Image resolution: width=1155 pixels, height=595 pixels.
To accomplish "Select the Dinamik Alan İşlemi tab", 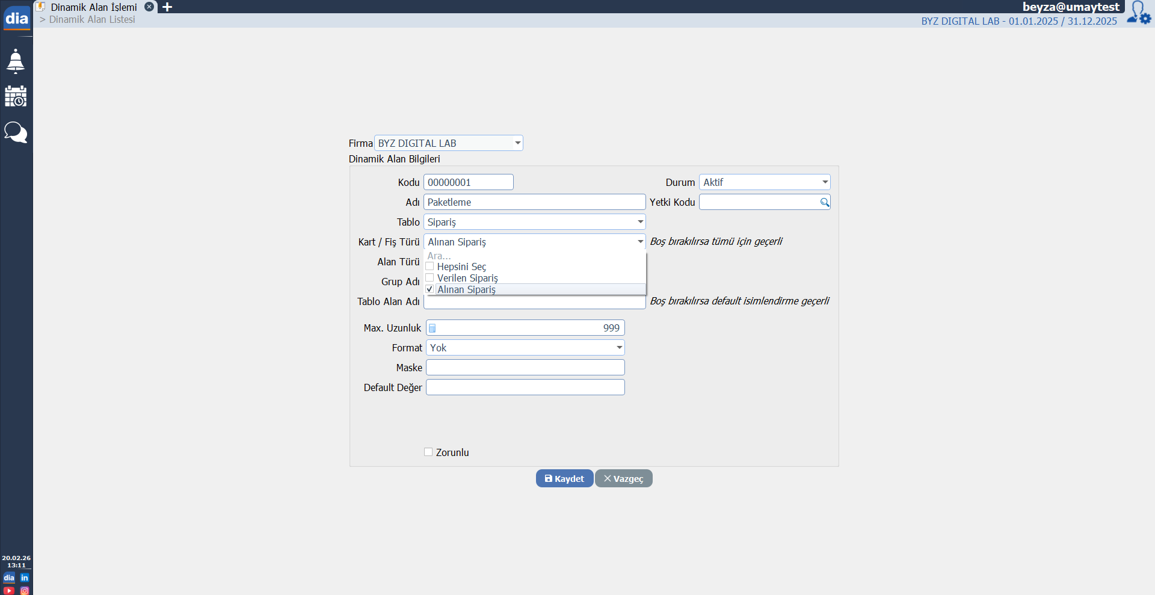I will [x=94, y=7].
